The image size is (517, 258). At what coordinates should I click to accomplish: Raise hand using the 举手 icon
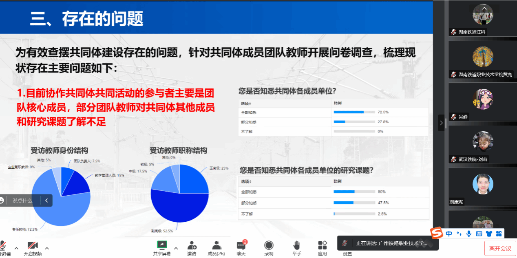tap(296, 247)
